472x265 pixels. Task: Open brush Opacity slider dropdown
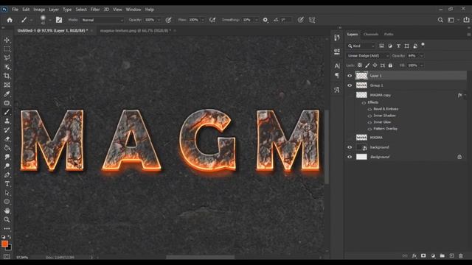(x=159, y=20)
